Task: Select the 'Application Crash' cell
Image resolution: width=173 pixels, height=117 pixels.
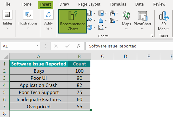Action: coord(39,85)
